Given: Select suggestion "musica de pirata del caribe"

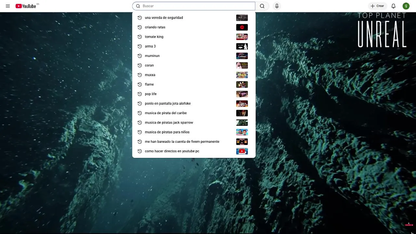Looking at the screenshot, I should click(x=194, y=113).
